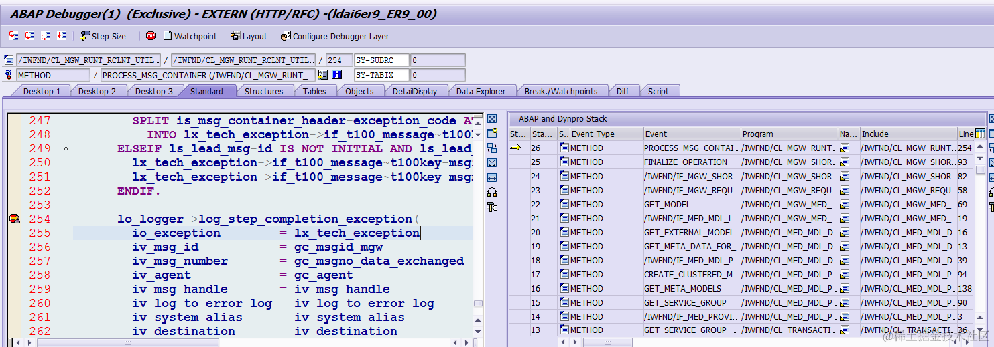Click the display source icon beside PROCESS_MSG_CONTAINER

[323, 75]
